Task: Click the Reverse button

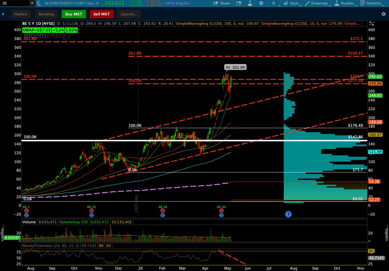Action: pyautogui.click(x=47, y=14)
